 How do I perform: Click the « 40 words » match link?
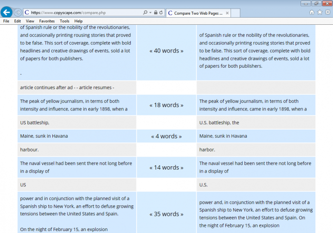[166, 51]
